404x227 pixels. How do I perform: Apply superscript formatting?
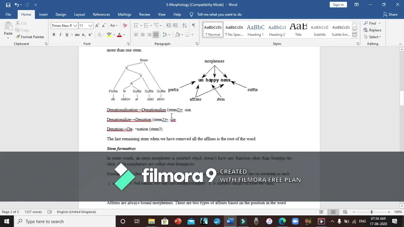tap(90, 35)
